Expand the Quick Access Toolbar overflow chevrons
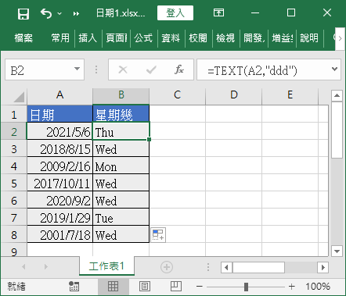Screen dimensions: 346x296 [x=76, y=14]
